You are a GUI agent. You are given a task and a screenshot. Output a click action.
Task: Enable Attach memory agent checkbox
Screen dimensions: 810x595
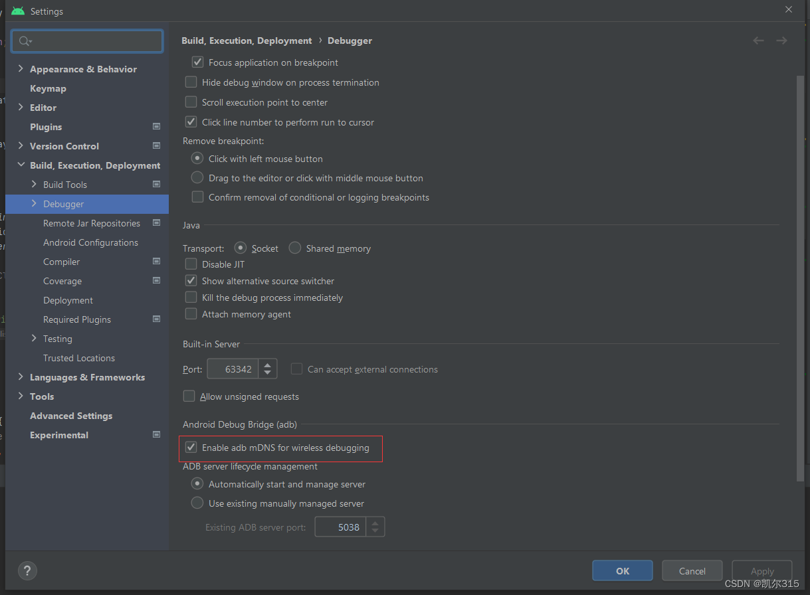click(x=191, y=313)
